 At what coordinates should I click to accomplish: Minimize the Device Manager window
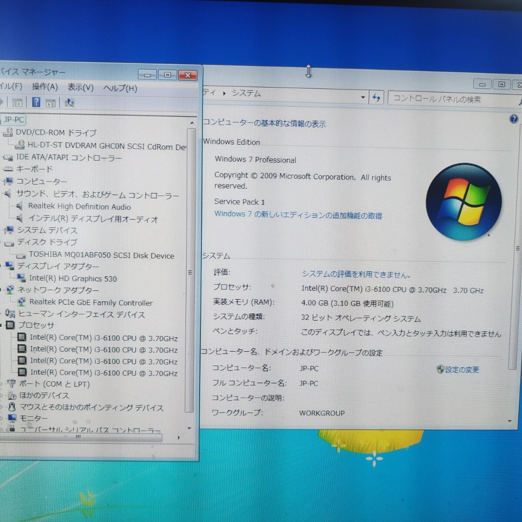coord(147,75)
